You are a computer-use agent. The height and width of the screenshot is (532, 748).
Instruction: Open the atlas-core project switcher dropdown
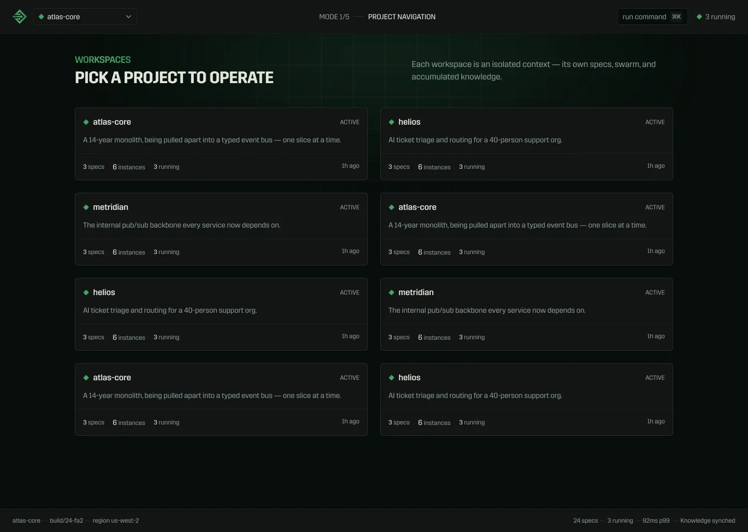coord(85,17)
